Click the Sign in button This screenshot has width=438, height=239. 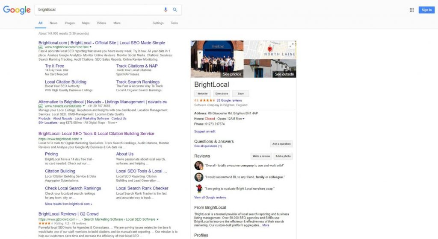(426, 10)
